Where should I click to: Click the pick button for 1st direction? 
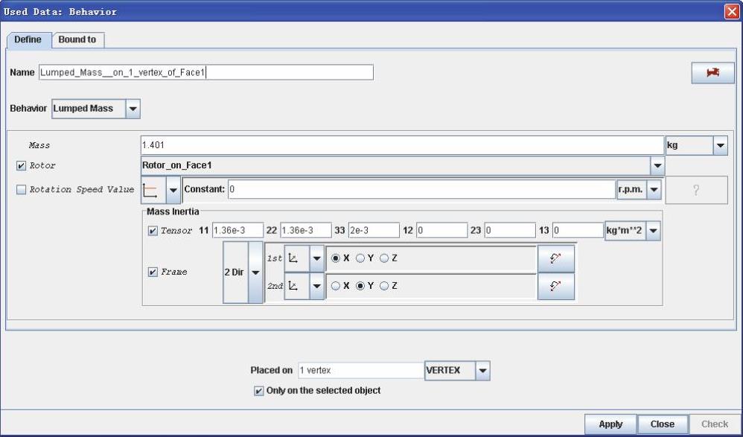tap(555, 258)
